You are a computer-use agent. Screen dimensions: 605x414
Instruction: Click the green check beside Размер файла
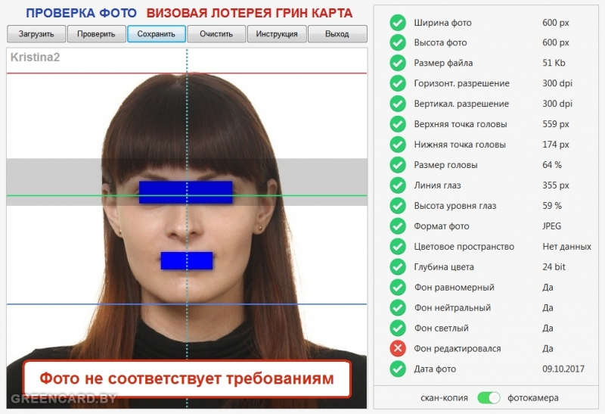[398, 63]
